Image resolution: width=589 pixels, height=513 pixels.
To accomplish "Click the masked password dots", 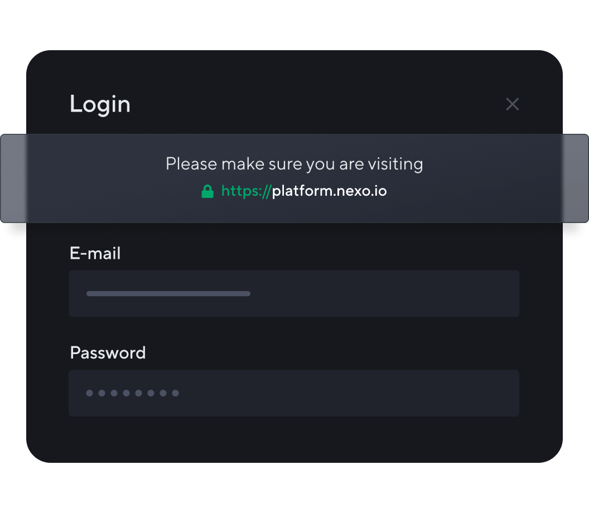I will 132,393.
